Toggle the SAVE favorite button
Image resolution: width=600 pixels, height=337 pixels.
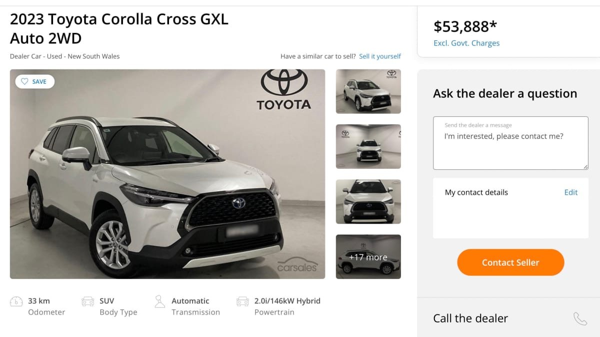(34, 81)
